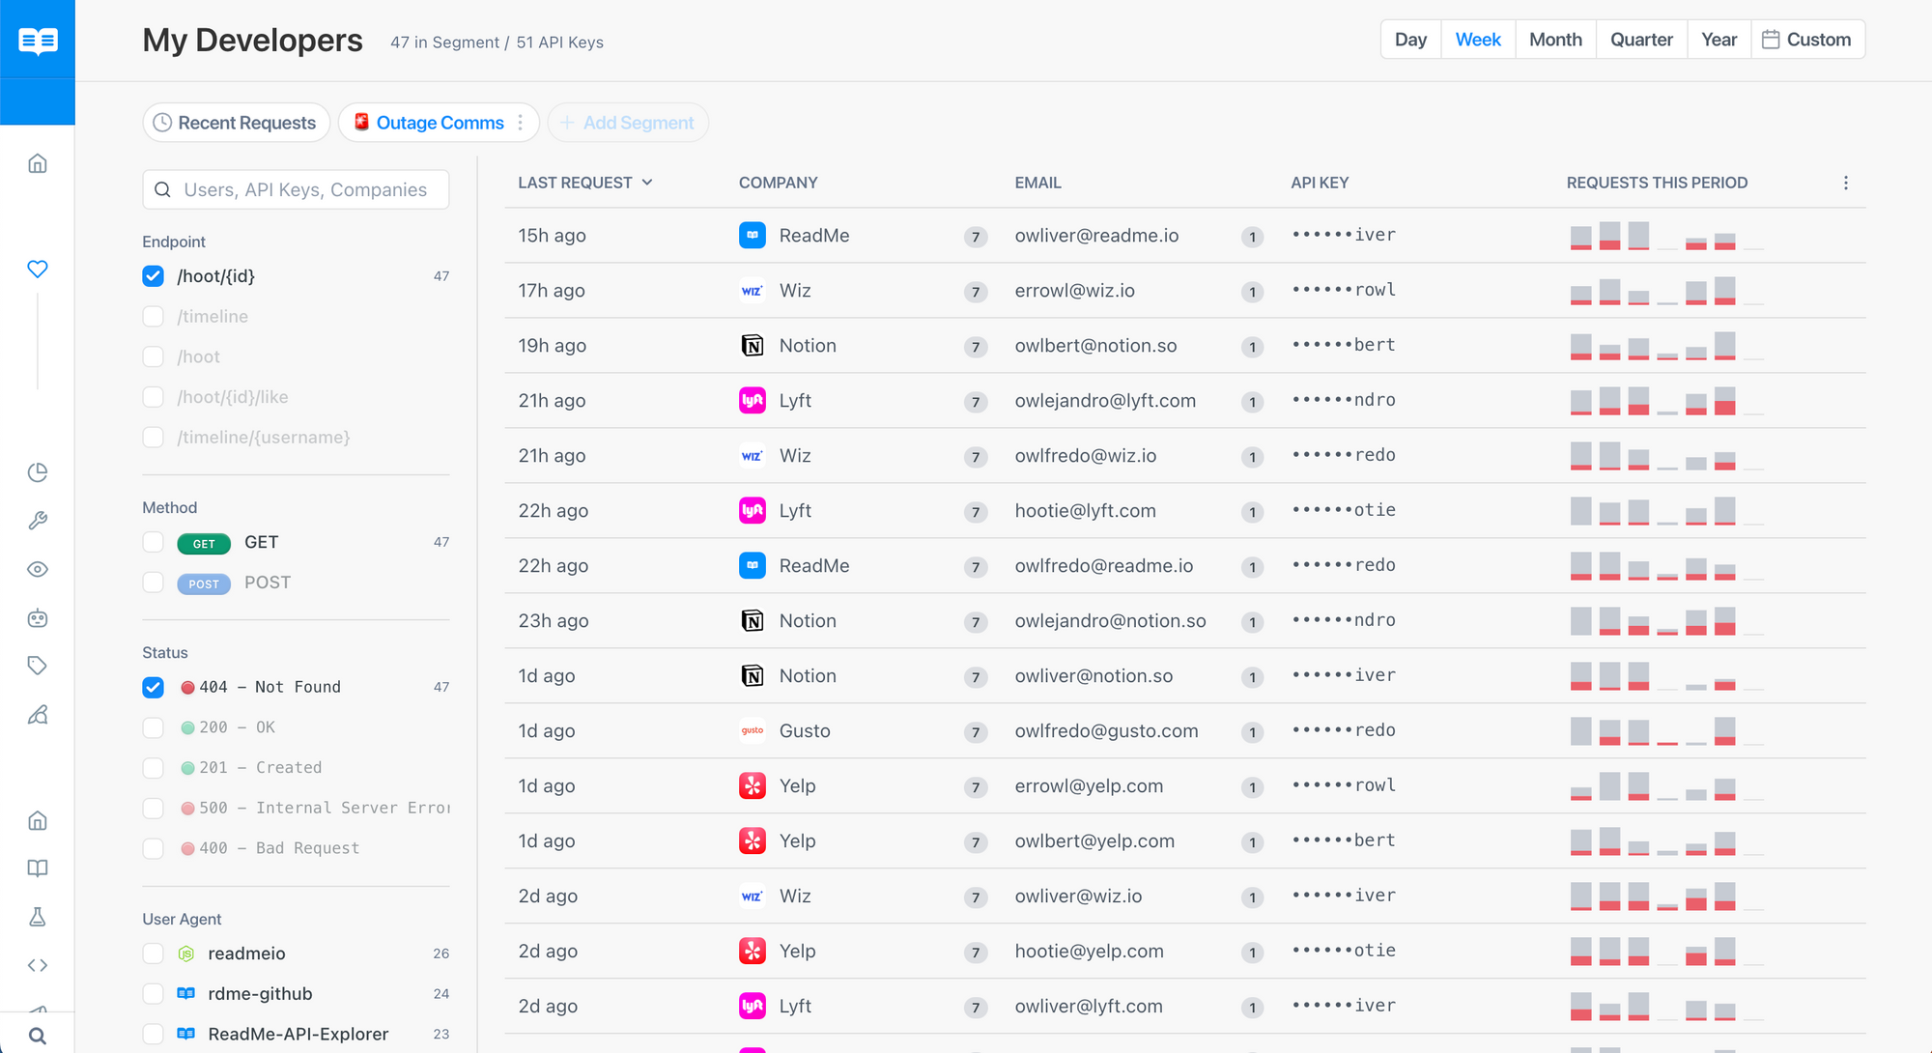1932x1053 pixels.
Task: Select the Year time range
Action: click(x=1719, y=40)
